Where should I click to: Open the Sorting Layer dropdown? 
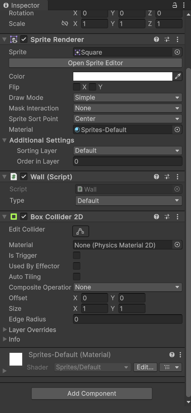point(128,151)
